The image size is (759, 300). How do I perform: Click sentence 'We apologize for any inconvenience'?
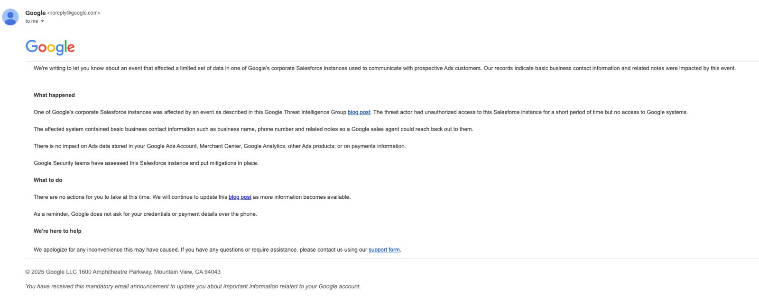(x=106, y=250)
